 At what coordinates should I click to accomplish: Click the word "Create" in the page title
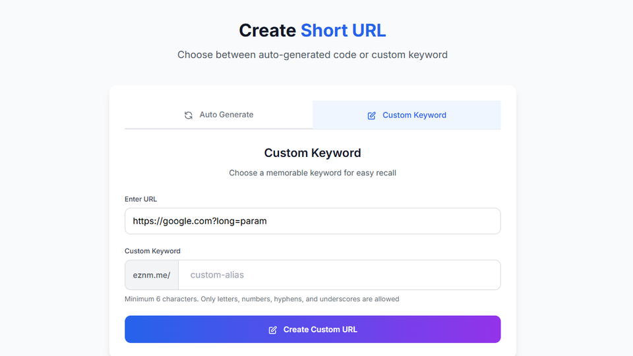(267, 30)
